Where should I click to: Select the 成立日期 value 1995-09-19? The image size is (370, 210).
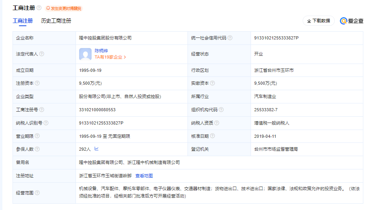tap(90, 70)
